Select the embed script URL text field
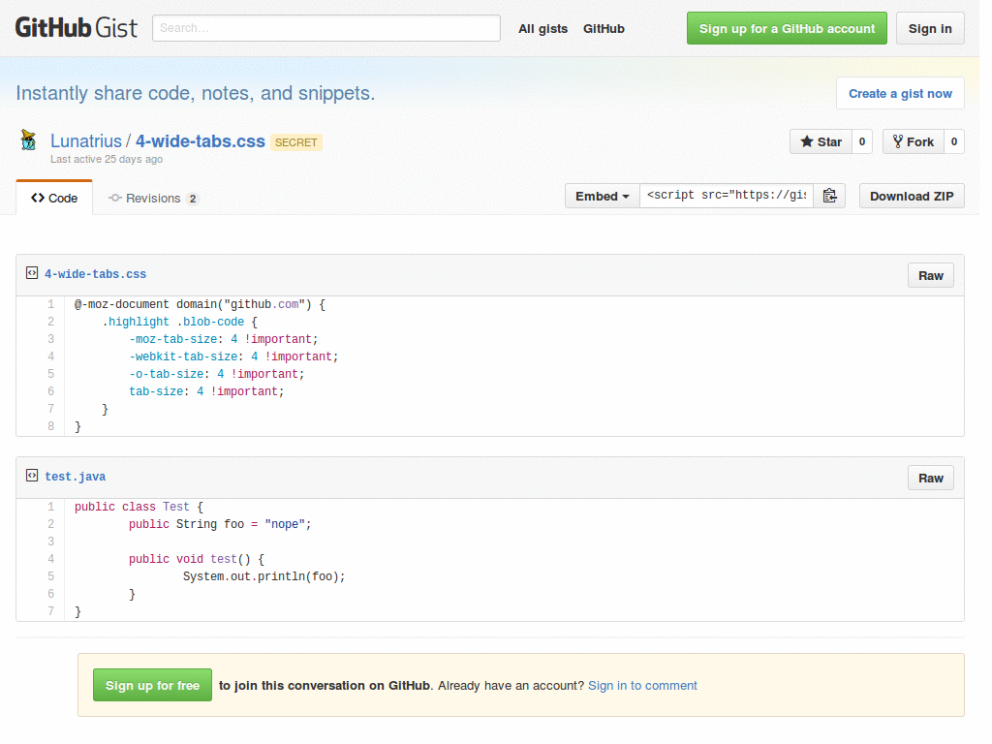992x744 pixels. click(725, 195)
